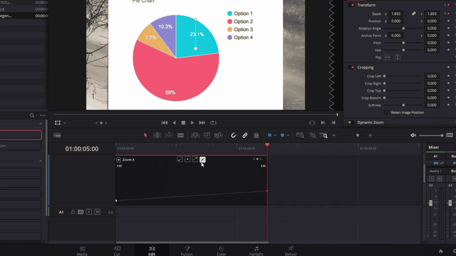Click the viewer transform overlay icon
Screen dimensions: 456x256
pos(57,123)
